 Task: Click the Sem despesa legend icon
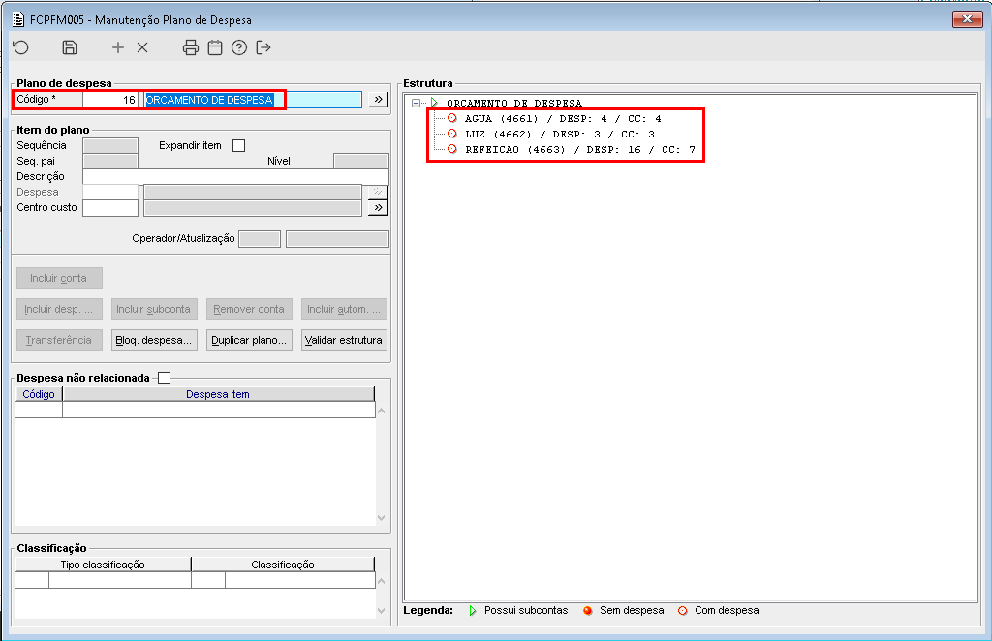tap(588, 611)
